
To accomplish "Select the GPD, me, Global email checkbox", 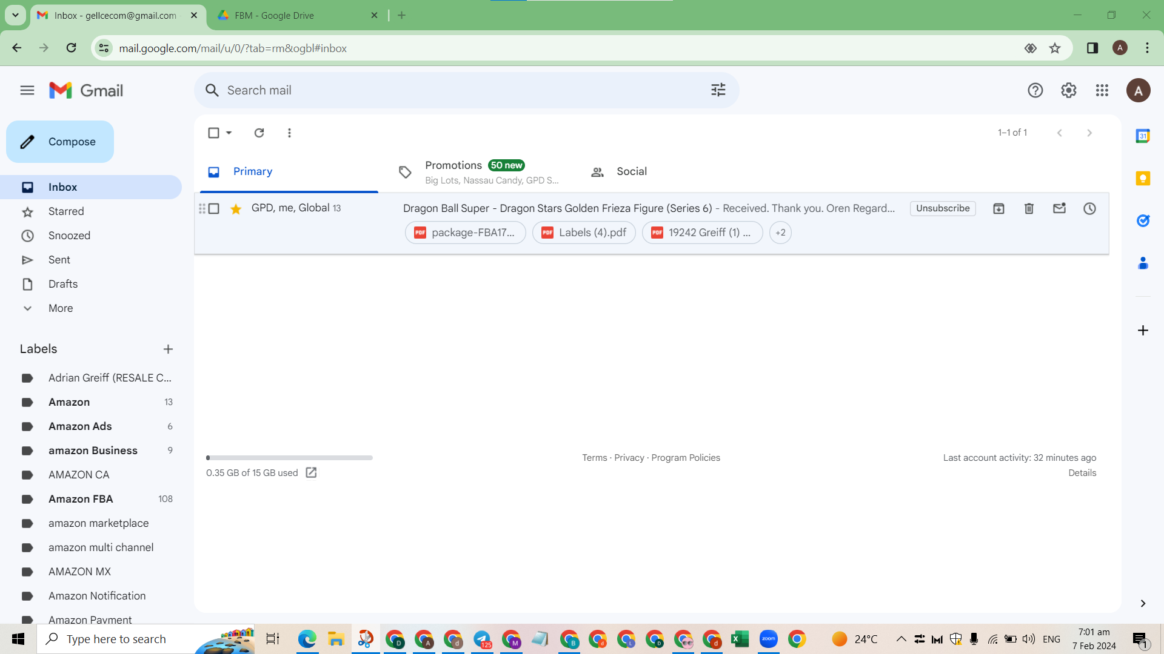I will coord(213,208).
